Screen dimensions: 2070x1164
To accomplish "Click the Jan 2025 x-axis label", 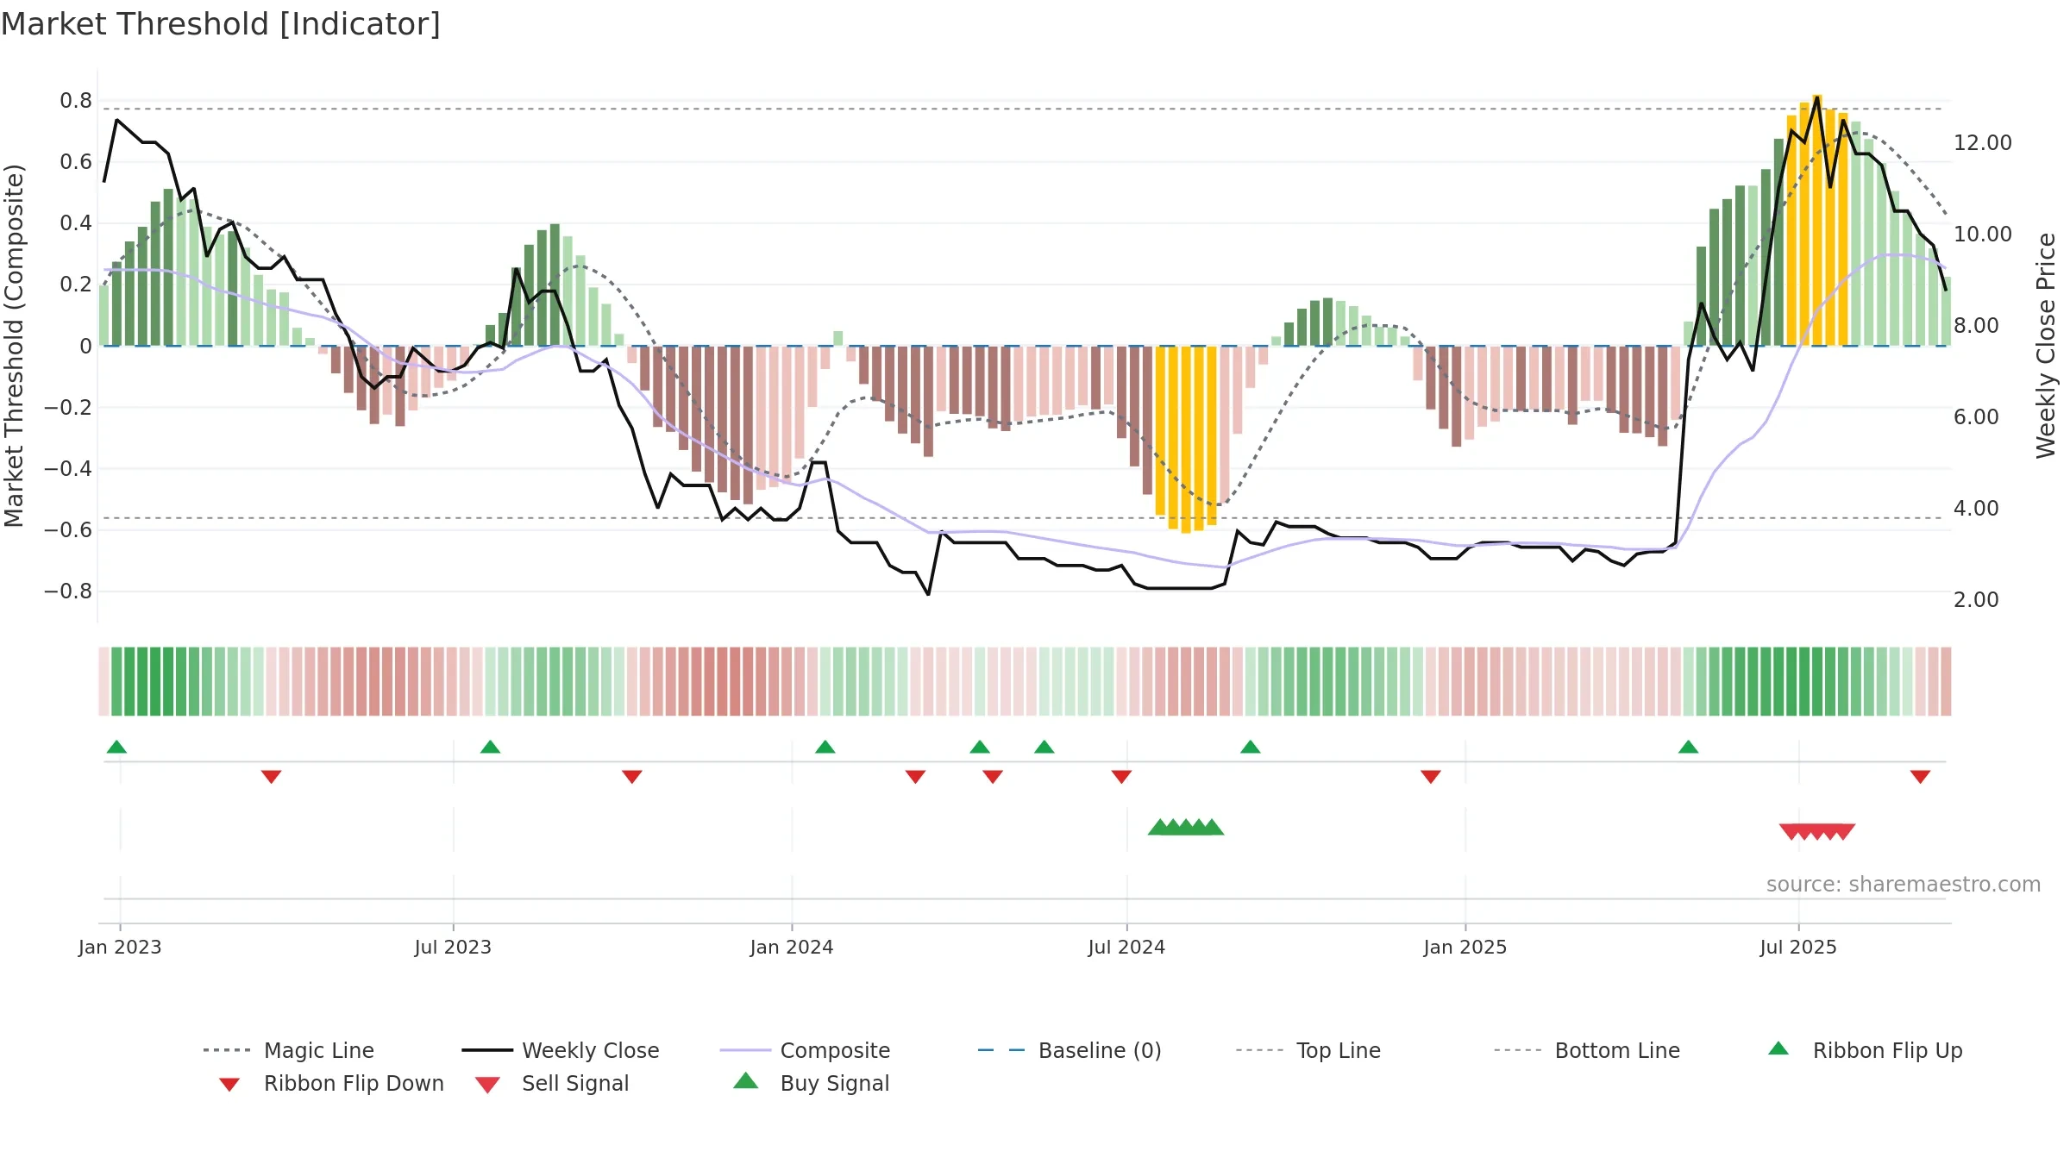I will click(1465, 947).
